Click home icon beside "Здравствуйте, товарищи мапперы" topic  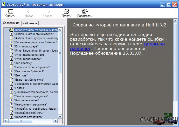[11, 30]
